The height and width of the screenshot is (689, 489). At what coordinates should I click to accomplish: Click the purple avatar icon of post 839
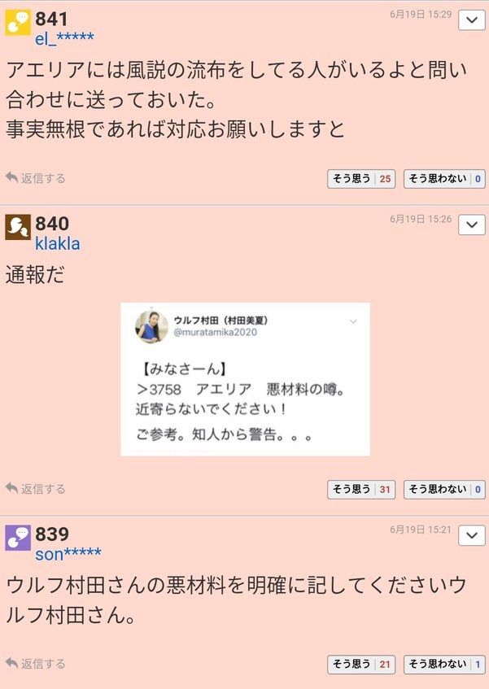[x=18, y=538]
